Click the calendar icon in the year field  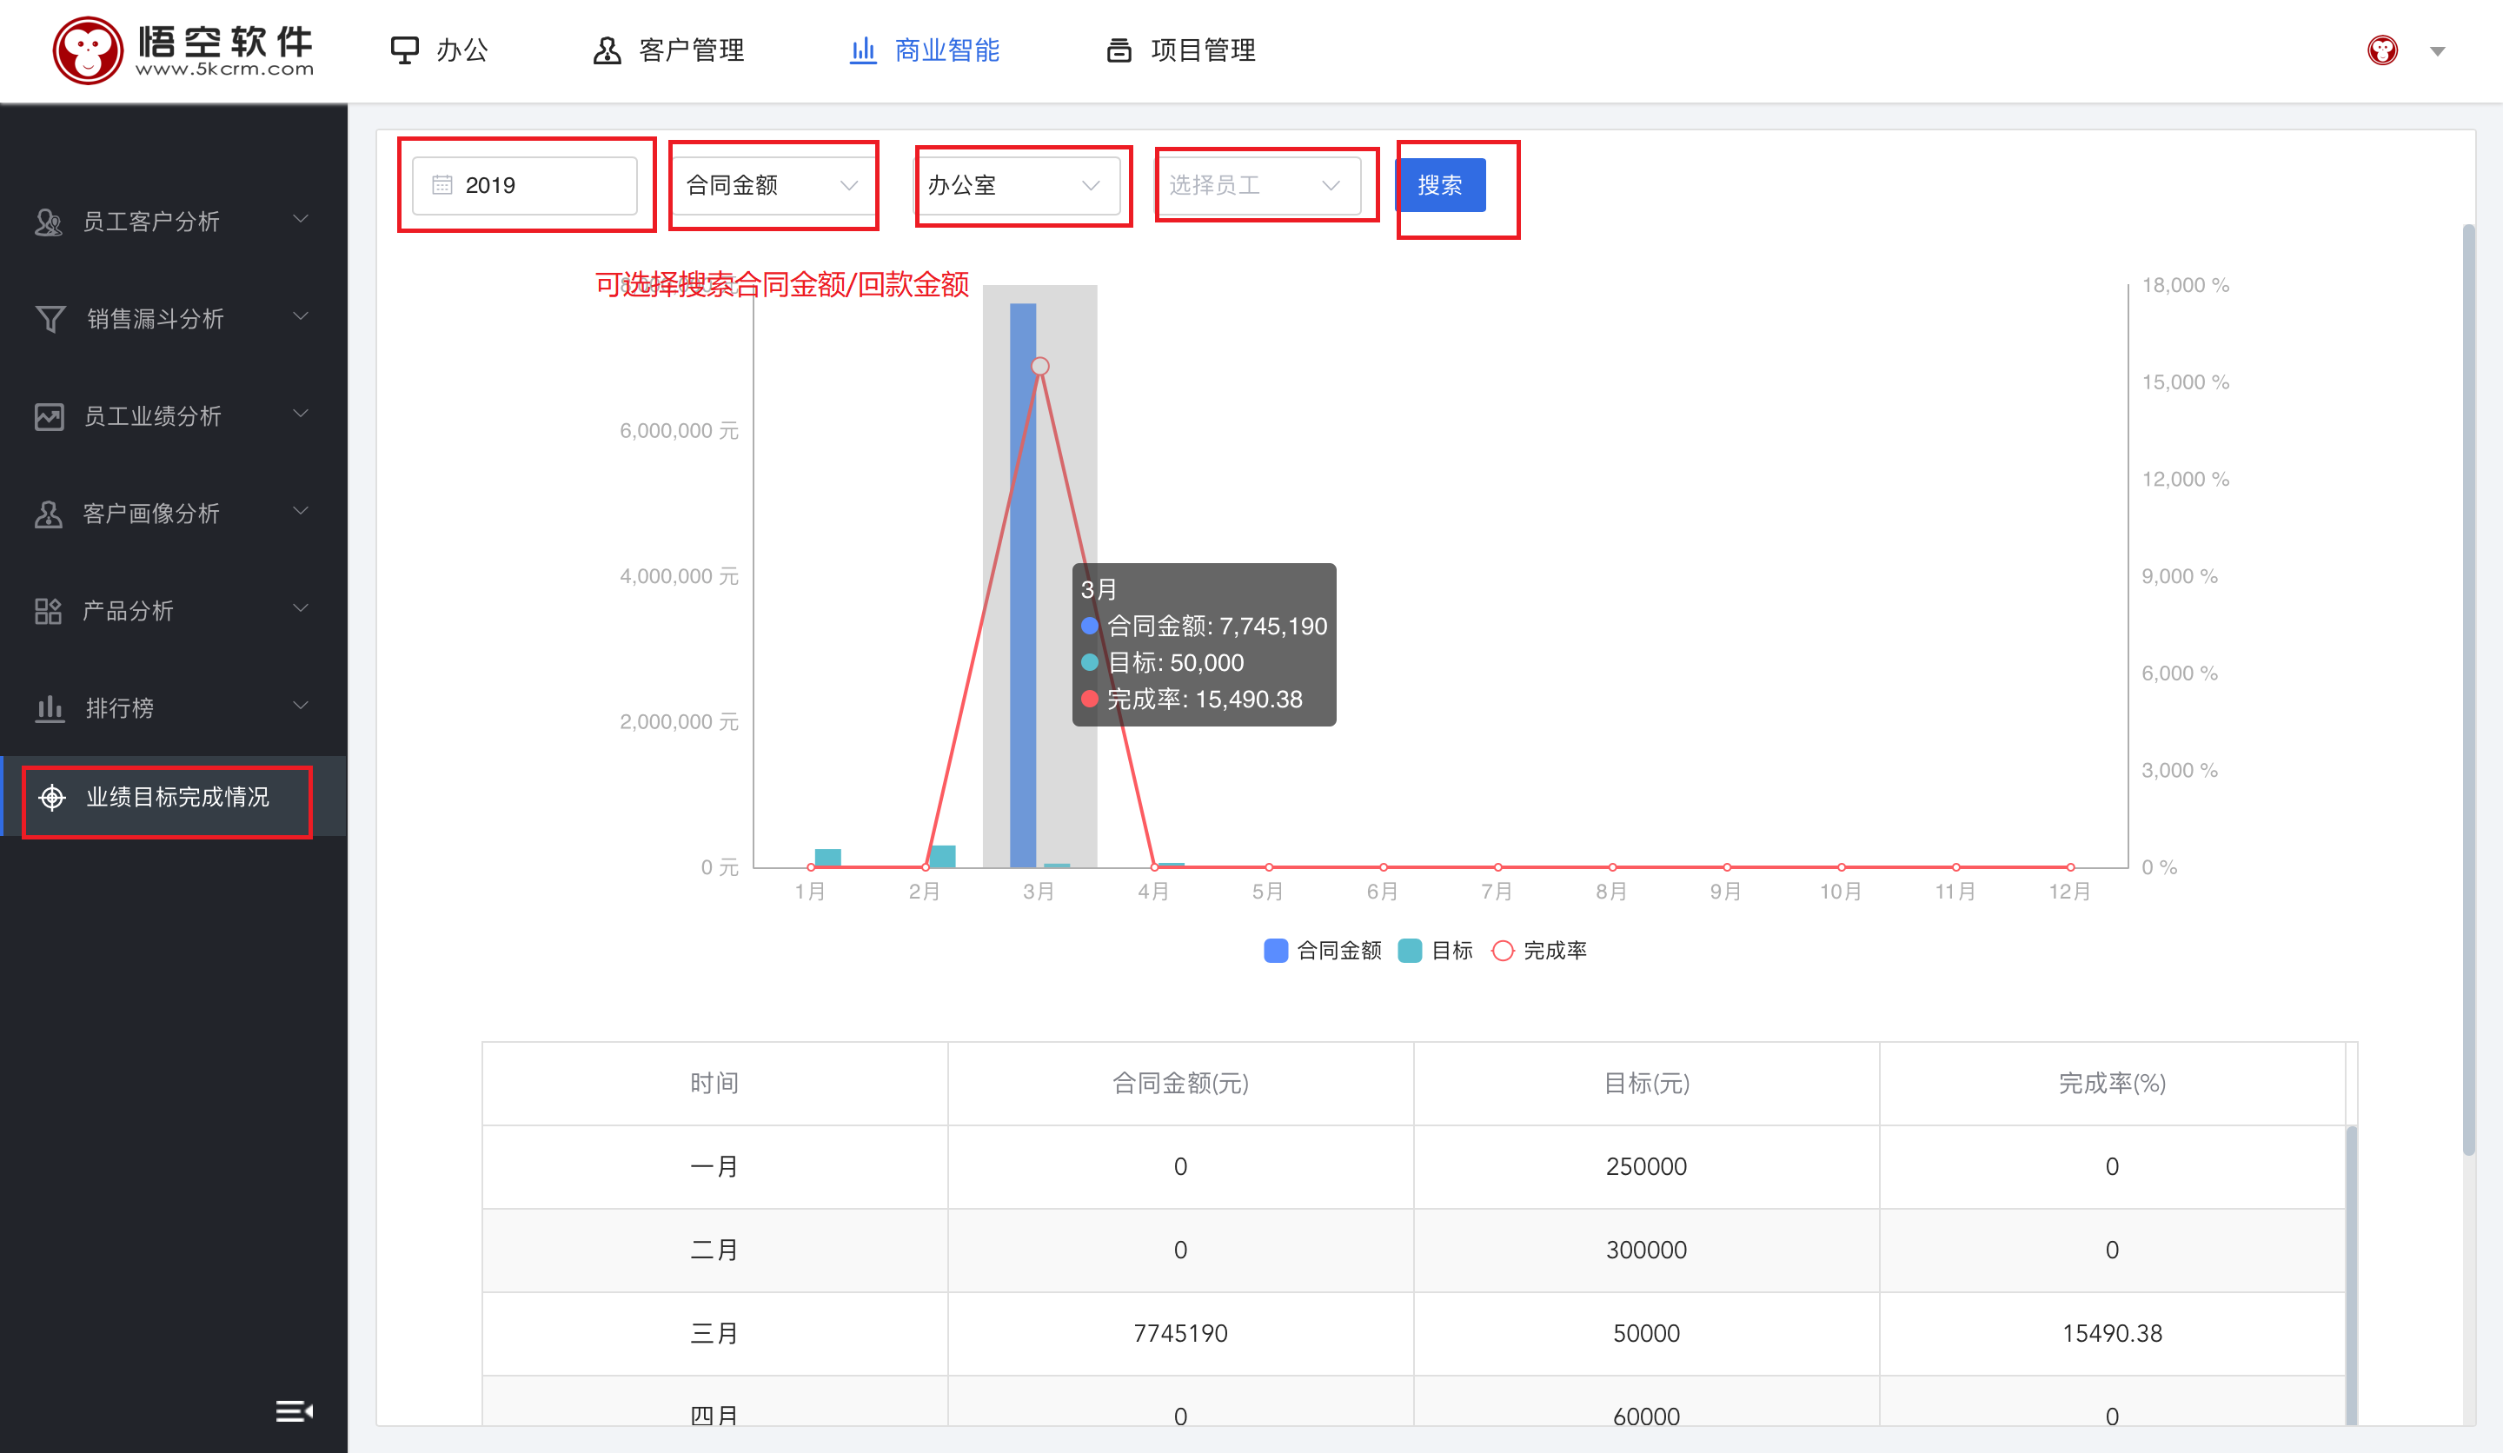pyautogui.click(x=442, y=186)
